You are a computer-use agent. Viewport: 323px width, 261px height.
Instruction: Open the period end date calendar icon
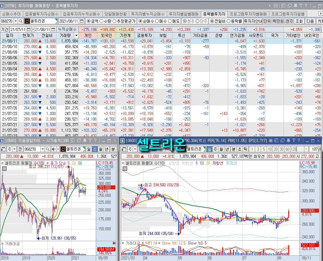pos(53,29)
